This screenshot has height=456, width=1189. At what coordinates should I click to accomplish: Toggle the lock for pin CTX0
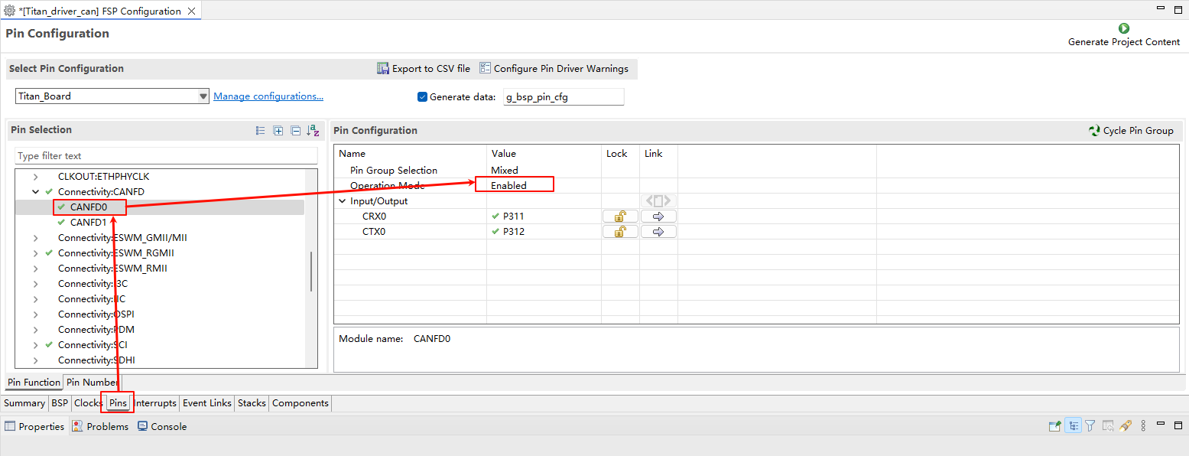tap(620, 232)
